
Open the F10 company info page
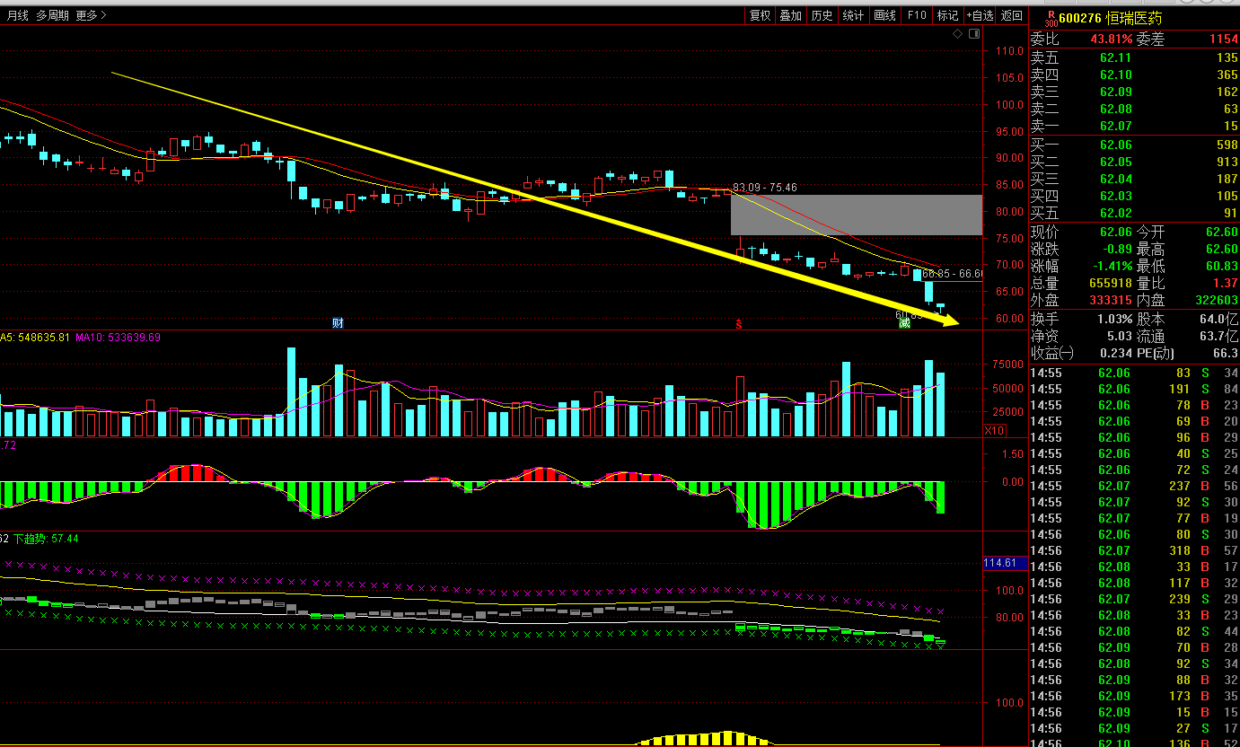pos(916,15)
